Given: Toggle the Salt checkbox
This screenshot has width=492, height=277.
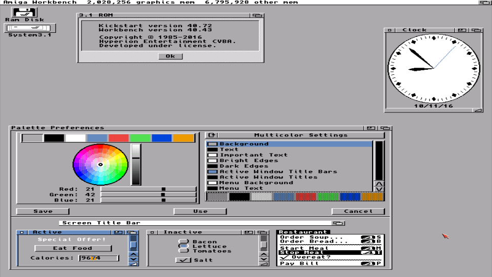Looking at the screenshot, I should [x=183, y=260].
